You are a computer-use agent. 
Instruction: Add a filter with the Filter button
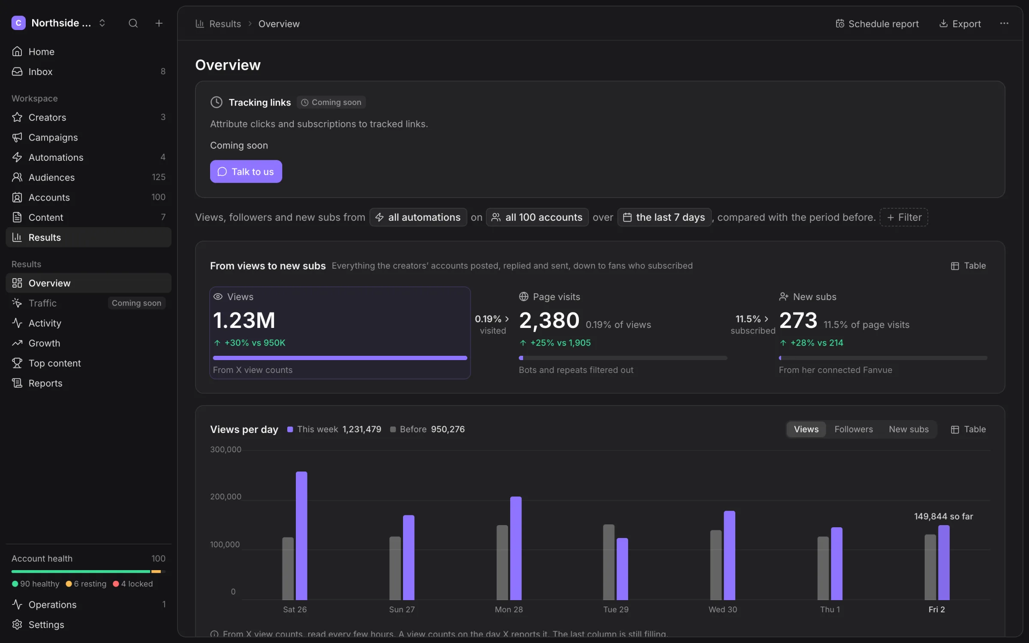tap(904, 217)
